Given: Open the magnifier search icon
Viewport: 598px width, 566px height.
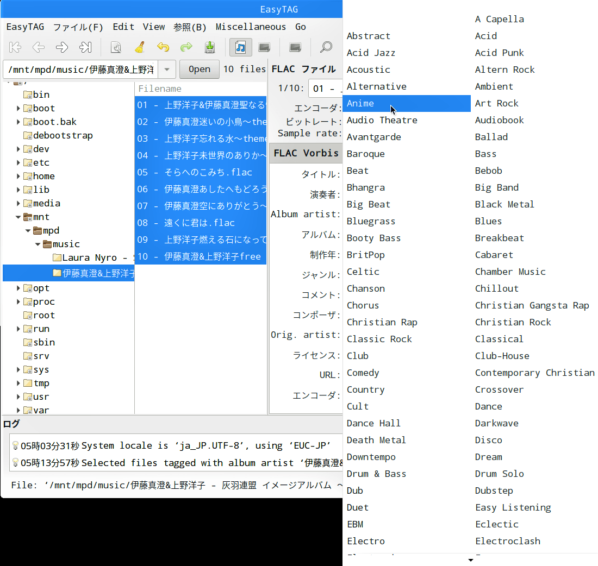Looking at the screenshot, I should [x=326, y=47].
